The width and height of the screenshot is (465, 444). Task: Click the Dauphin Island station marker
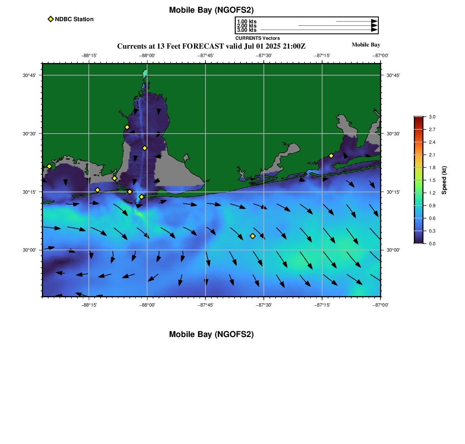[130, 192]
